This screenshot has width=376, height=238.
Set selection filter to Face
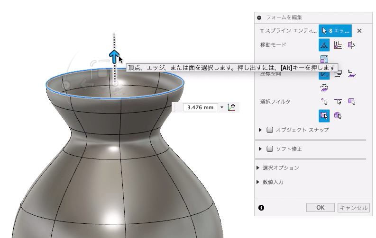pyautogui.click(x=351, y=102)
